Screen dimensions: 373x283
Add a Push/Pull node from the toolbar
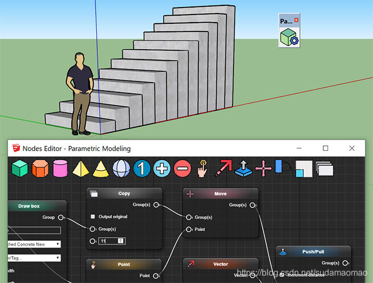243,169
